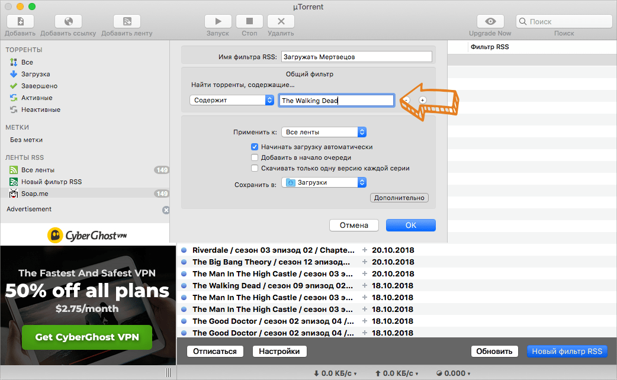The height and width of the screenshot is (380, 617).
Task: Click the Отписаться button
Action: [215, 351]
